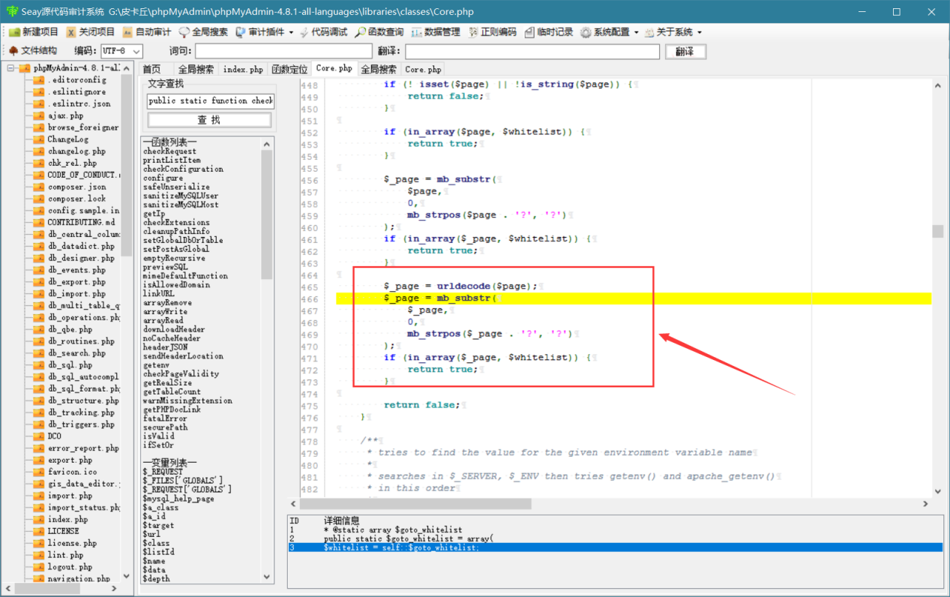Select checkRequest in function list
The height and width of the screenshot is (597, 950).
(169, 151)
